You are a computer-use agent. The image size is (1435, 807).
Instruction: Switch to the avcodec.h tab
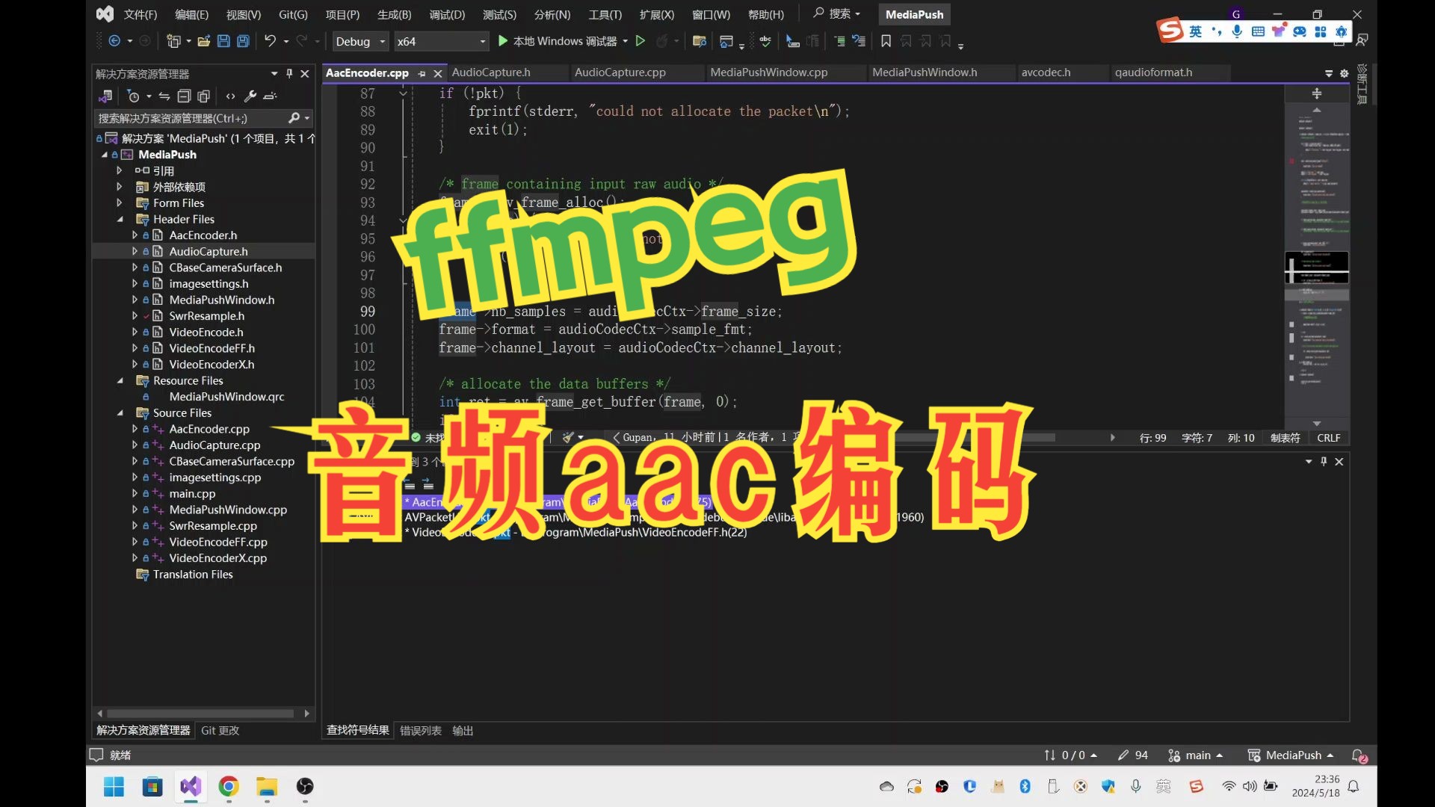click(x=1046, y=72)
